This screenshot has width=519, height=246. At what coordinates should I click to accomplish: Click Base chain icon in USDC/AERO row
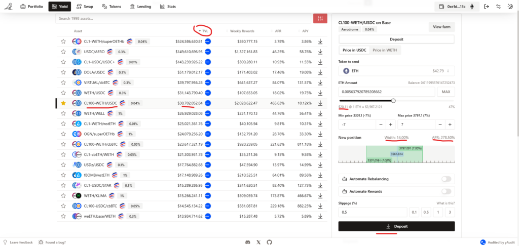coord(208,52)
